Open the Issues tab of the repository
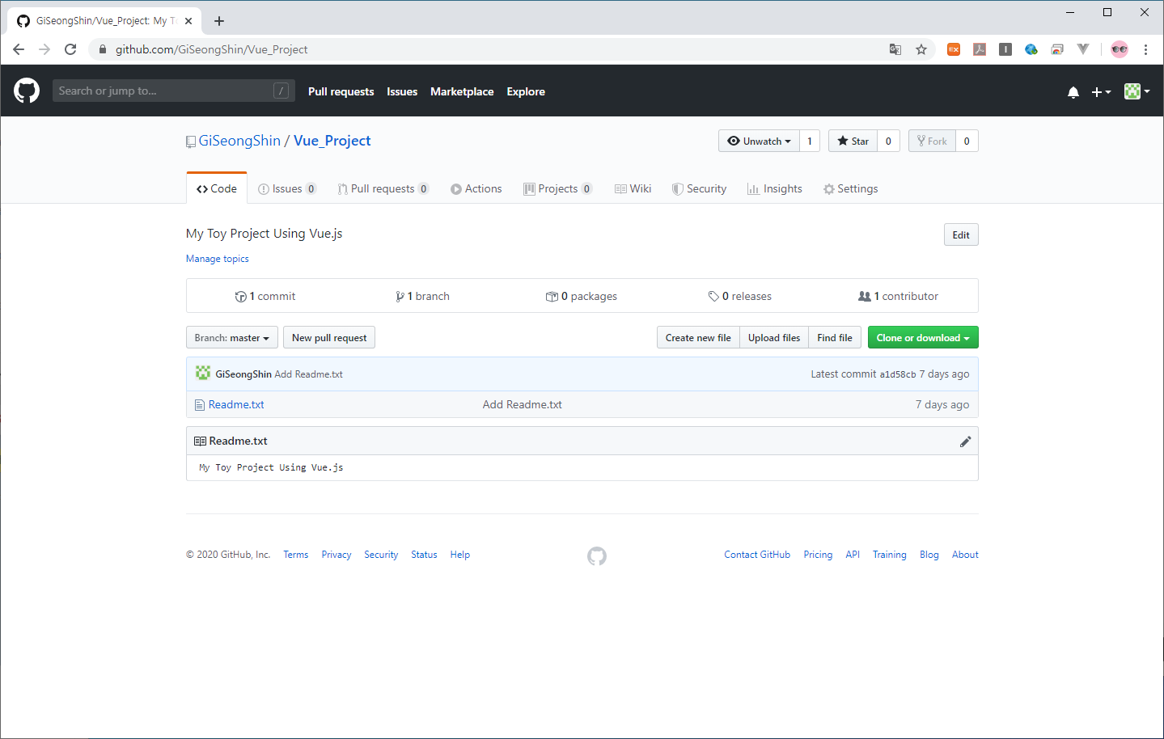1164x739 pixels. [287, 188]
